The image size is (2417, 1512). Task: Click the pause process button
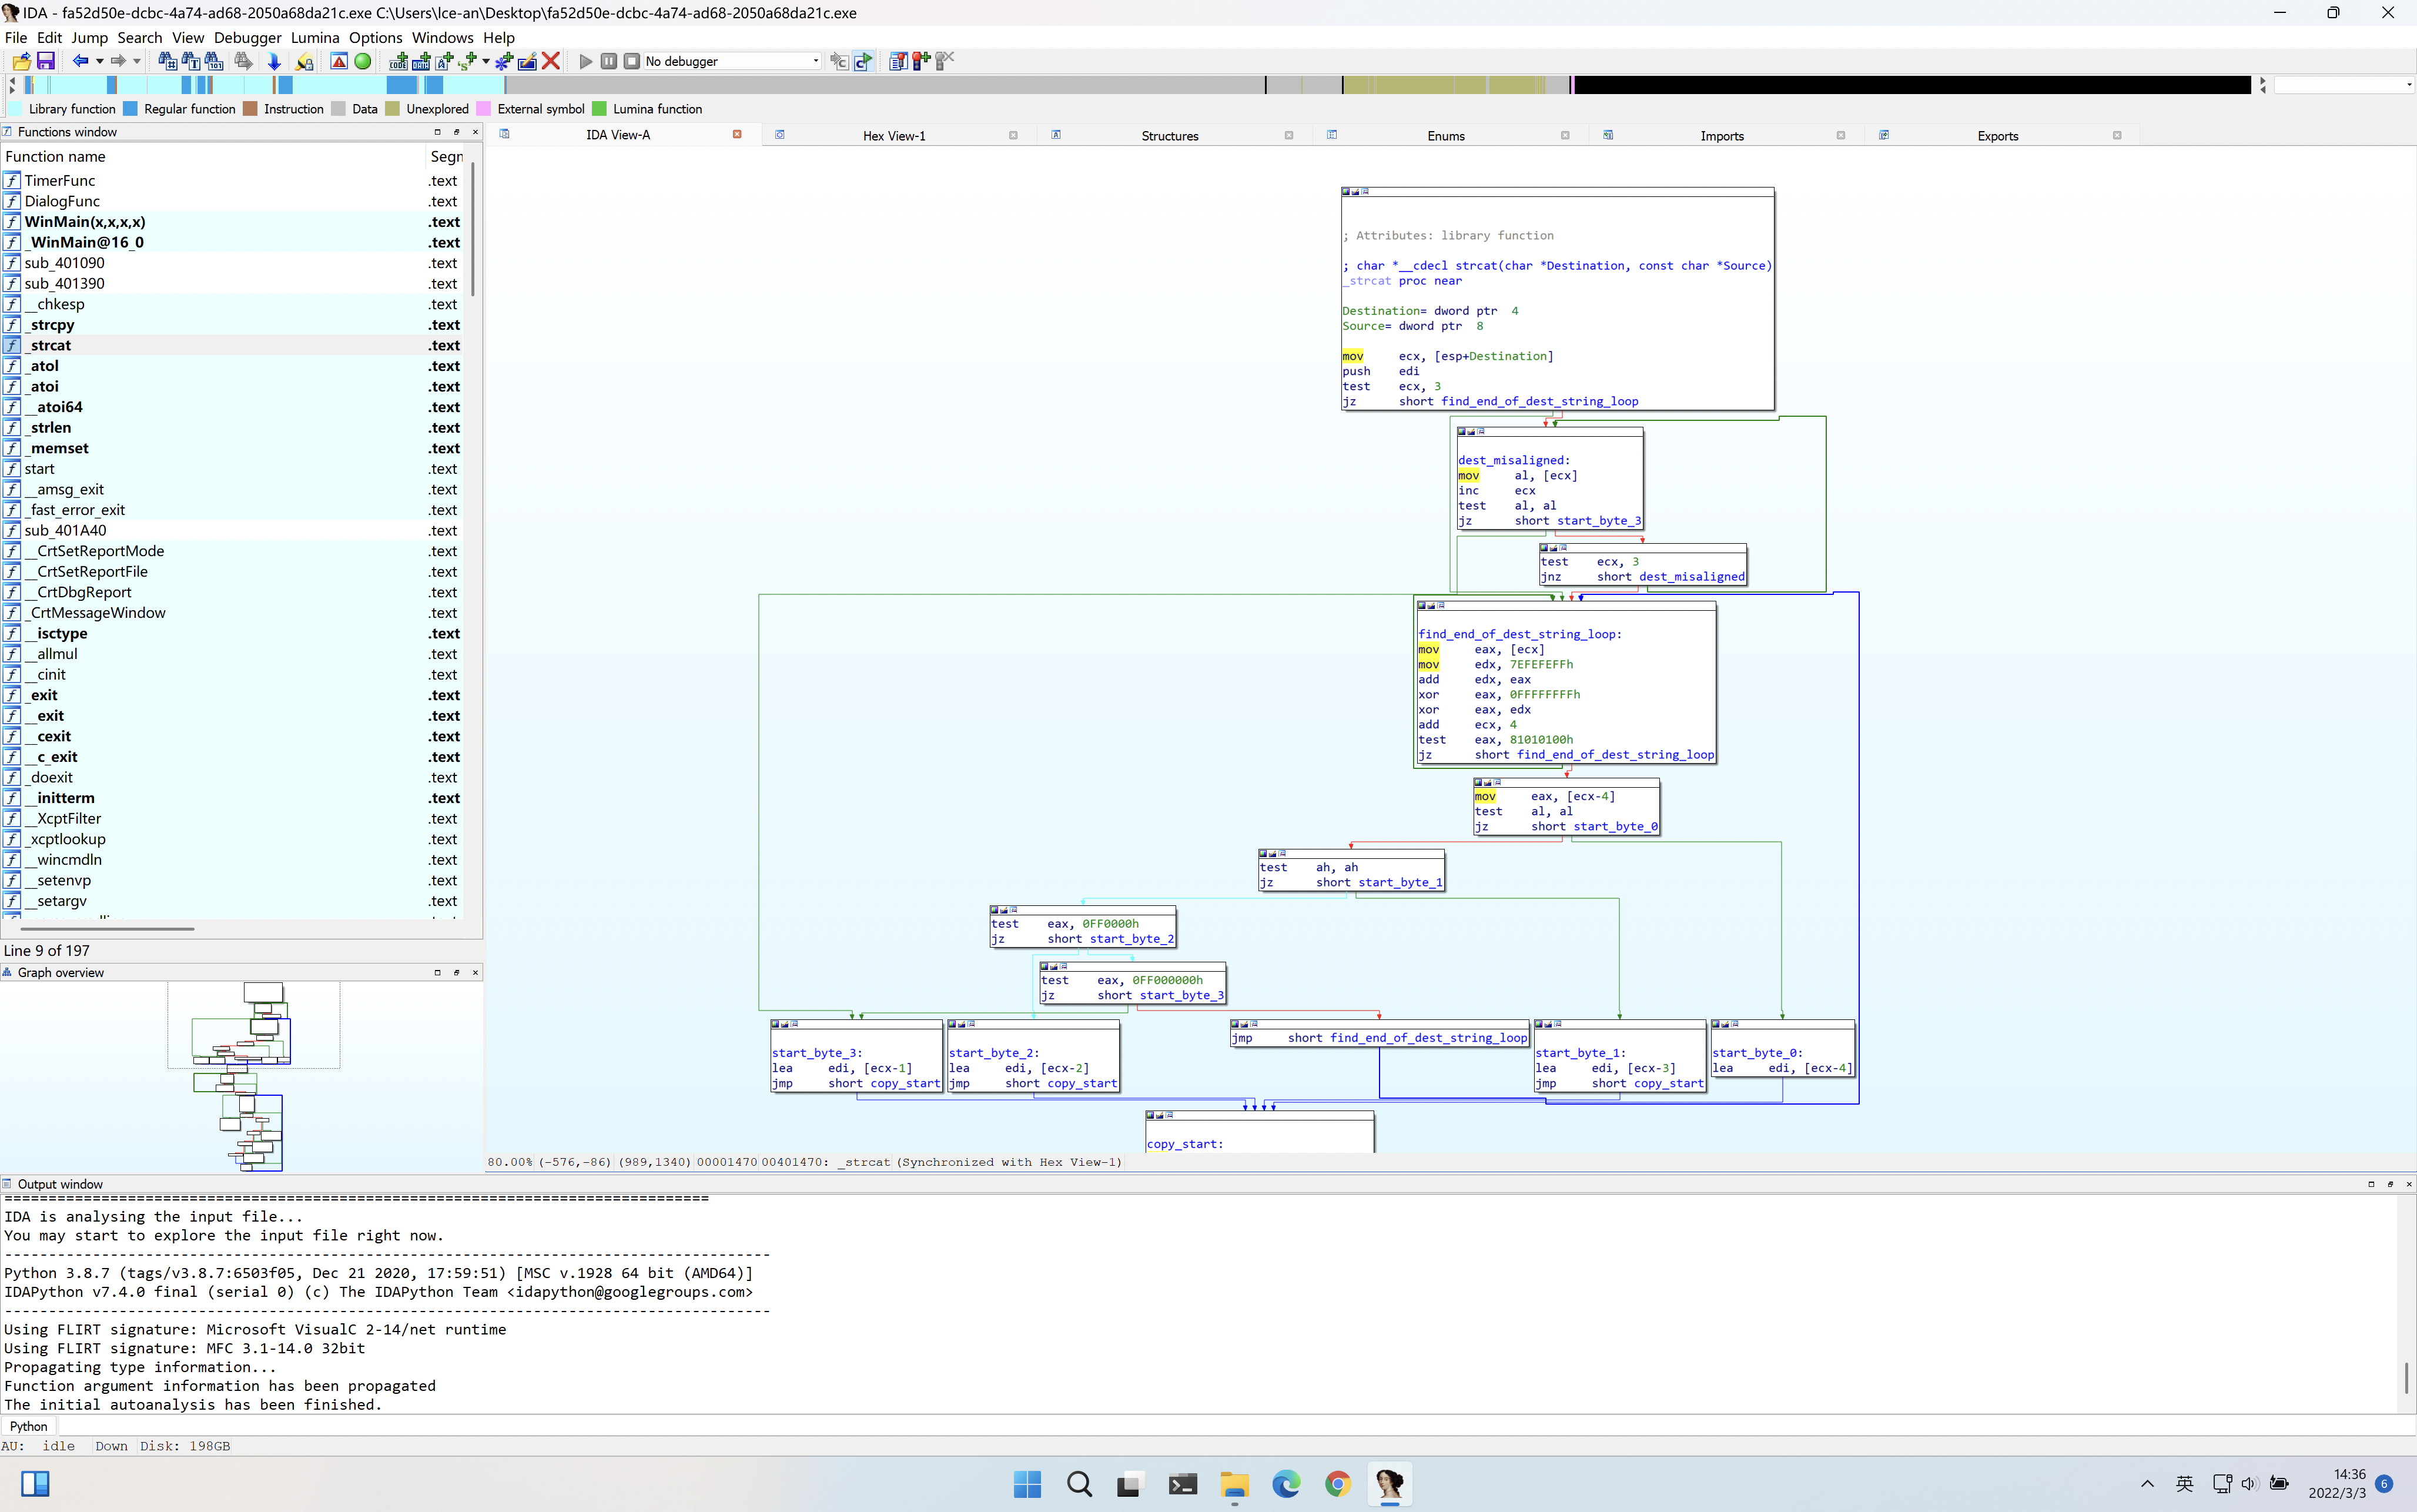tap(609, 61)
